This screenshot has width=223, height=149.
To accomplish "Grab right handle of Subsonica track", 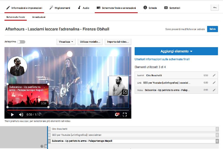I will click(217, 141).
